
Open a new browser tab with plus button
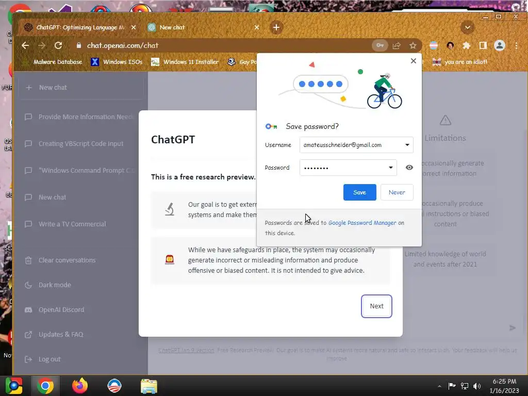click(x=276, y=27)
